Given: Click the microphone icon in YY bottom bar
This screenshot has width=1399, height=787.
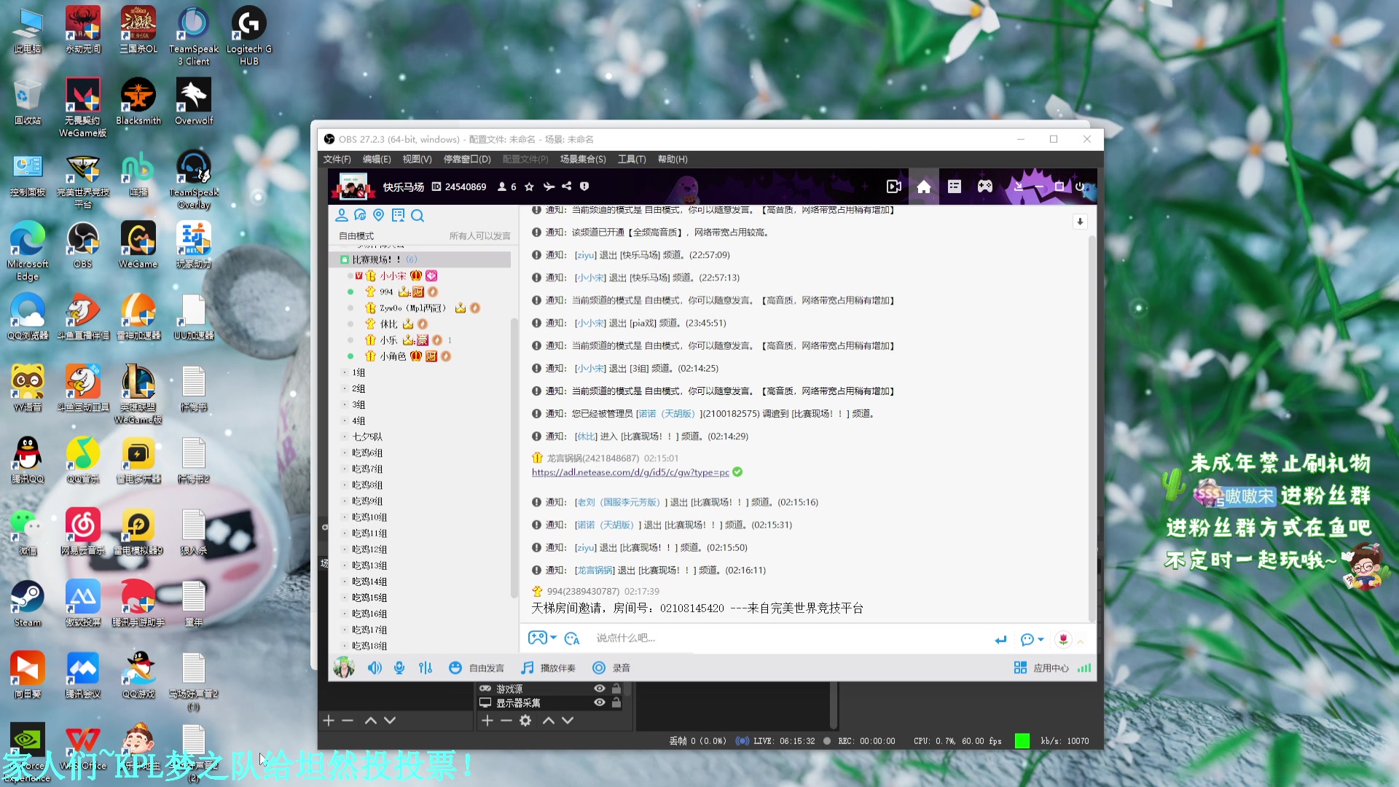Looking at the screenshot, I should click(x=399, y=667).
